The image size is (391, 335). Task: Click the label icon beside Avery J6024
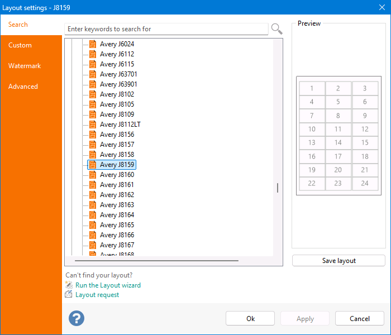point(93,44)
